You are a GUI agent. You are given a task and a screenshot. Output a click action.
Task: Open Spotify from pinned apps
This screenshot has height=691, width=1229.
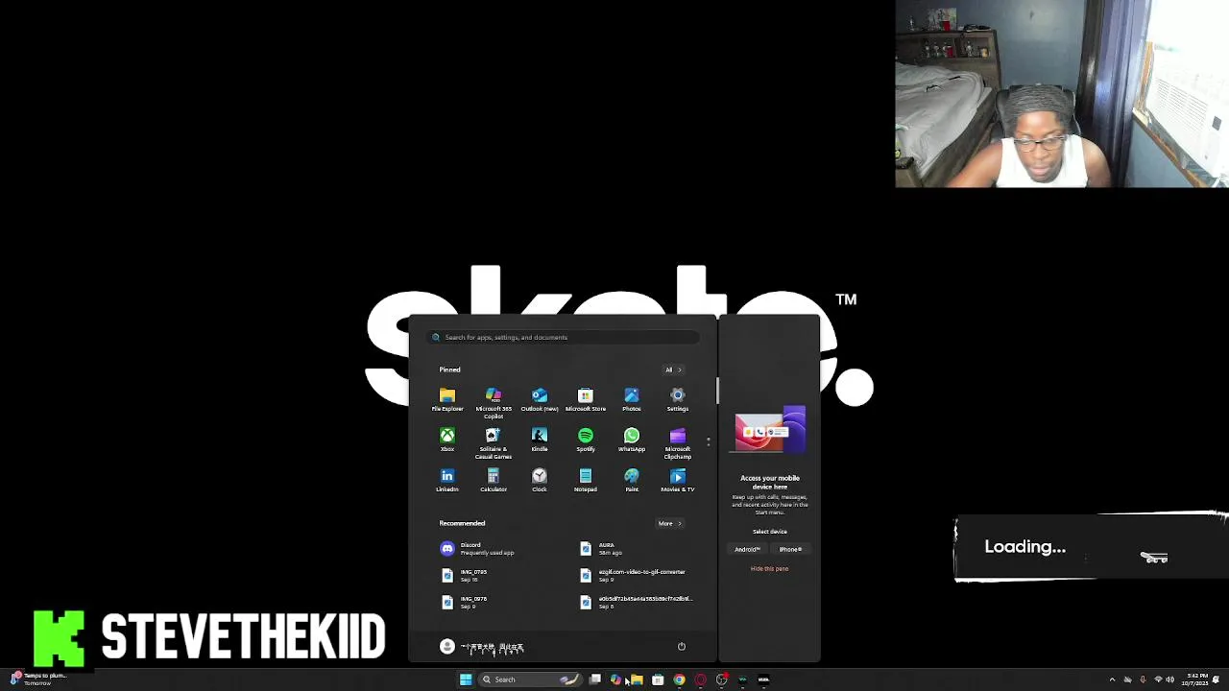tap(585, 440)
